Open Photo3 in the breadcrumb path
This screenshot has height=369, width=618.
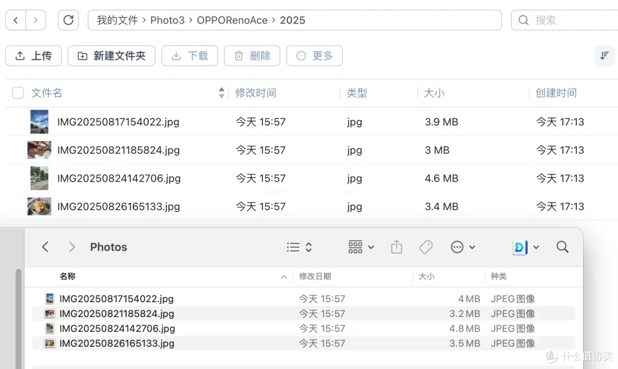(168, 20)
